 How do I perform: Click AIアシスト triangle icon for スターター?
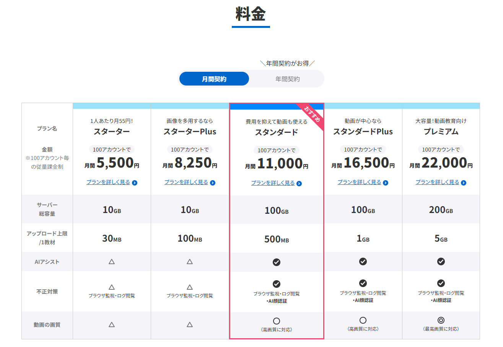tap(112, 261)
